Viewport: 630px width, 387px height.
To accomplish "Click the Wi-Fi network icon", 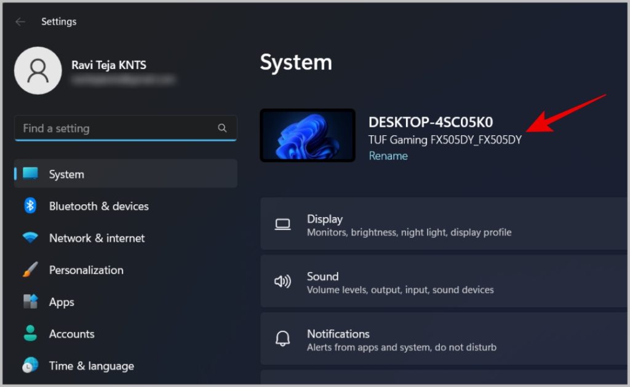I will [30, 237].
